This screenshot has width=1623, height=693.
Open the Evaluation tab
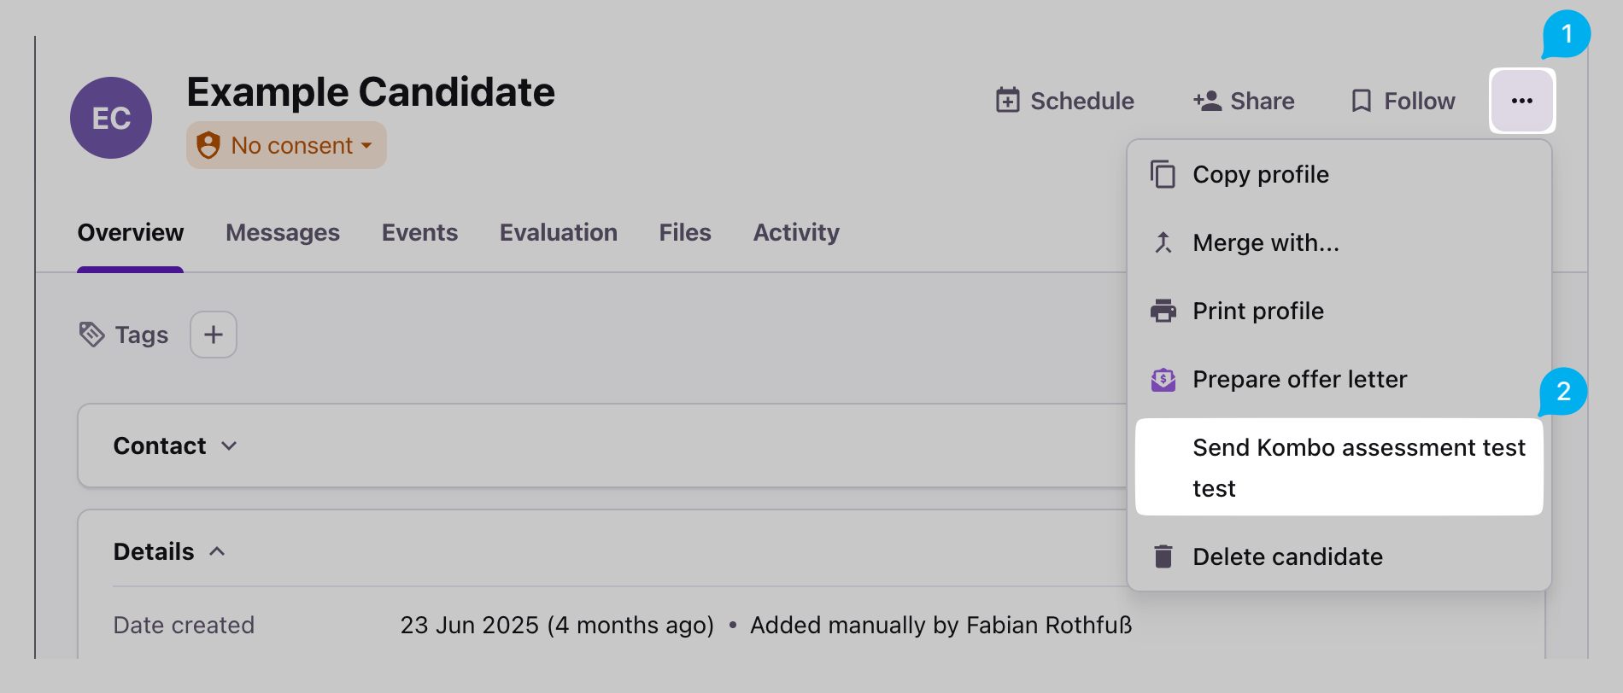[558, 232]
